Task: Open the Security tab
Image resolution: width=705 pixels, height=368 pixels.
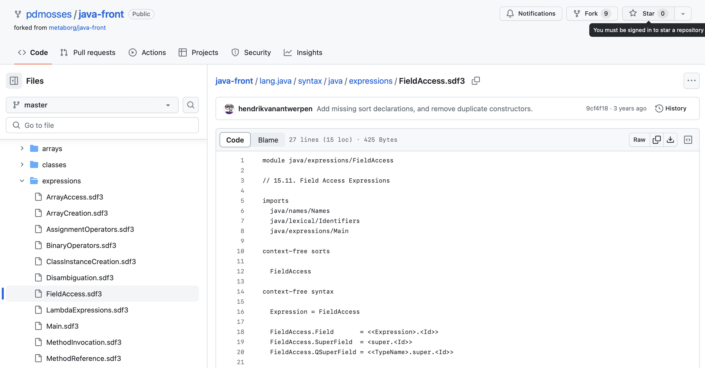Action: (x=251, y=52)
